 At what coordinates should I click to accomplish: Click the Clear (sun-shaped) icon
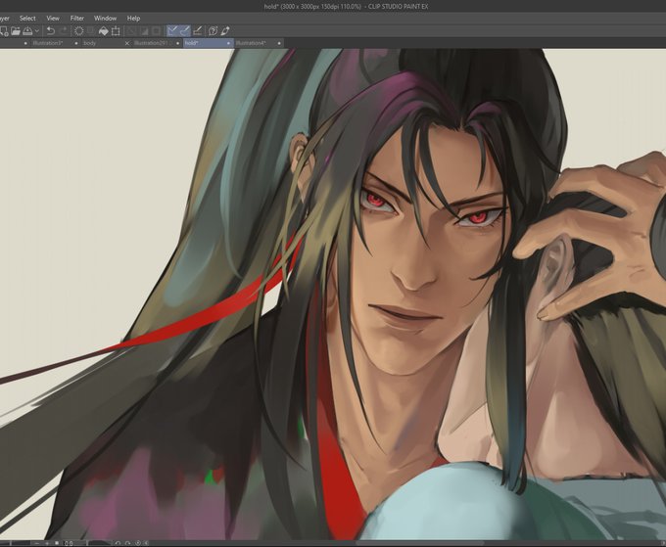point(79,31)
